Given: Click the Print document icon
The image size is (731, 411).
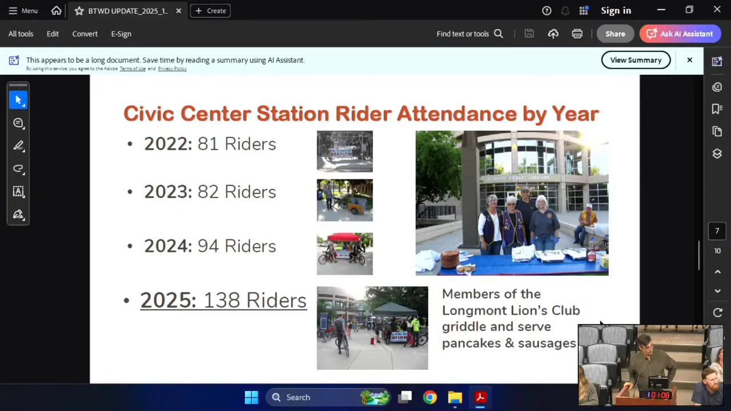Looking at the screenshot, I should point(577,34).
